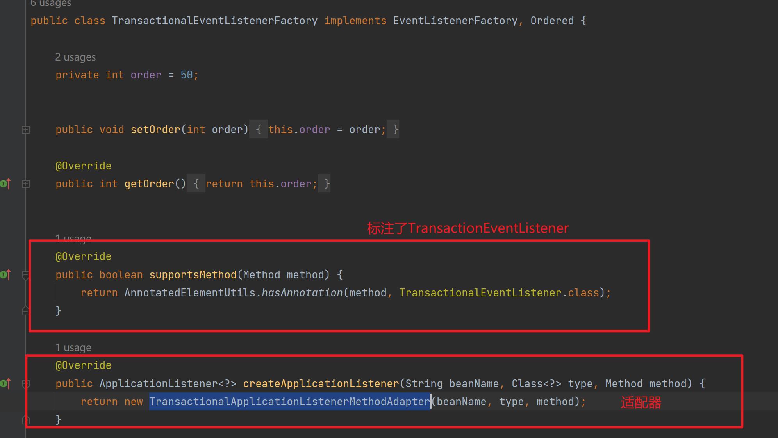Viewport: 778px width, 438px height.
Task: Collapse the supportsMethod method fold marker
Action: (26, 276)
